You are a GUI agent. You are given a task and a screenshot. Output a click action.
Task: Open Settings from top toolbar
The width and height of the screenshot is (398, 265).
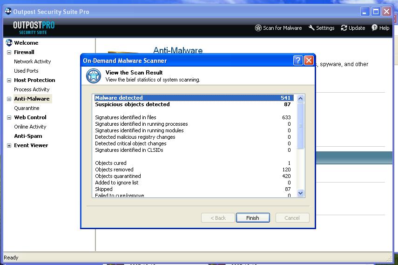[x=321, y=28]
